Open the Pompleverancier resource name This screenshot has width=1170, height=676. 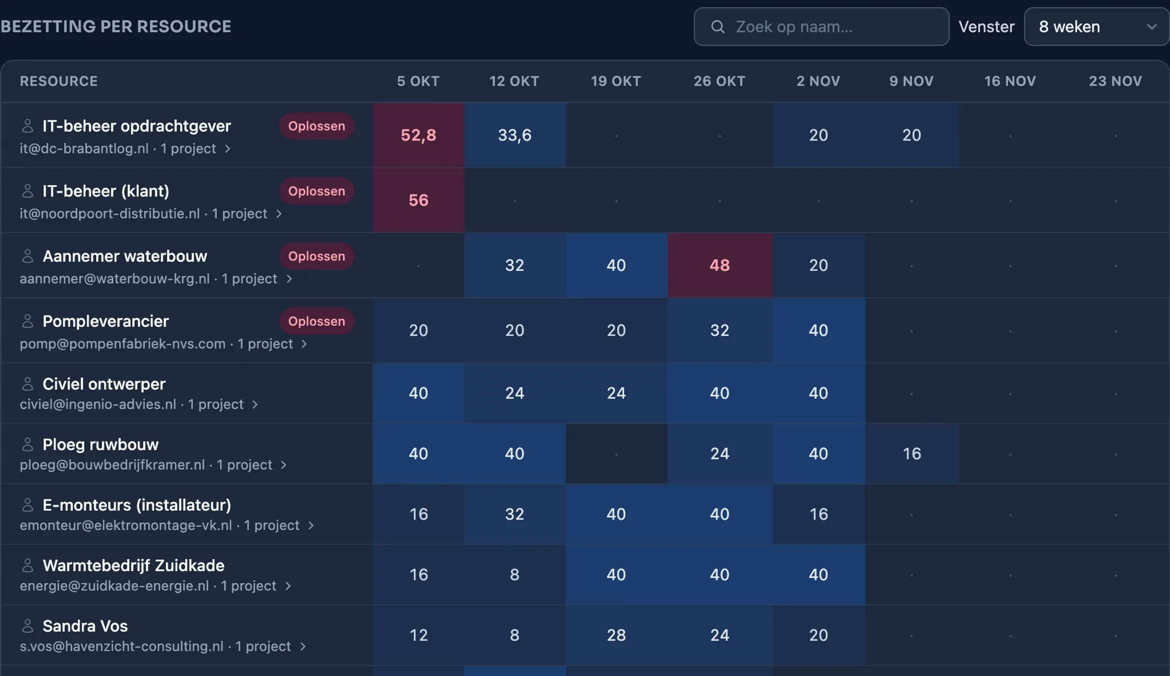pyautogui.click(x=105, y=321)
